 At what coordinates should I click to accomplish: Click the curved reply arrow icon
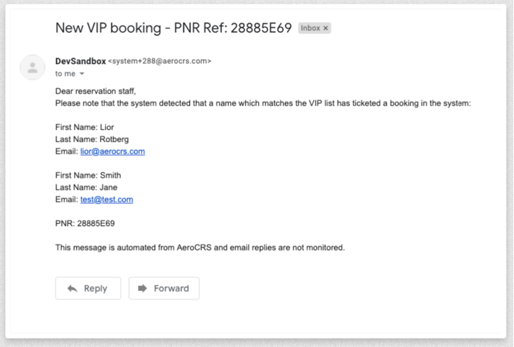[73, 289]
